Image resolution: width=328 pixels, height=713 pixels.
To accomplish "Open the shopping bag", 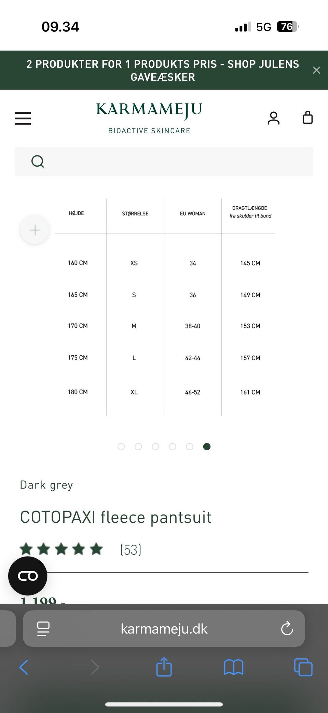I will pos(307,118).
